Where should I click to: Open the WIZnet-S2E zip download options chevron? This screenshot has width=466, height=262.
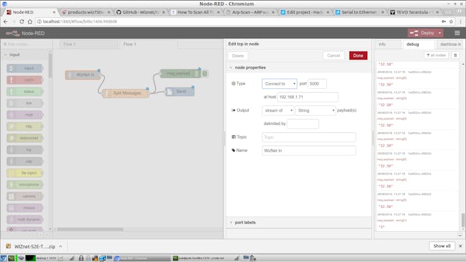[60, 246]
